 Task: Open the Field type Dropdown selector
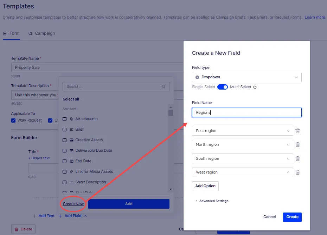pyautogui.click(x=247, y=77)
